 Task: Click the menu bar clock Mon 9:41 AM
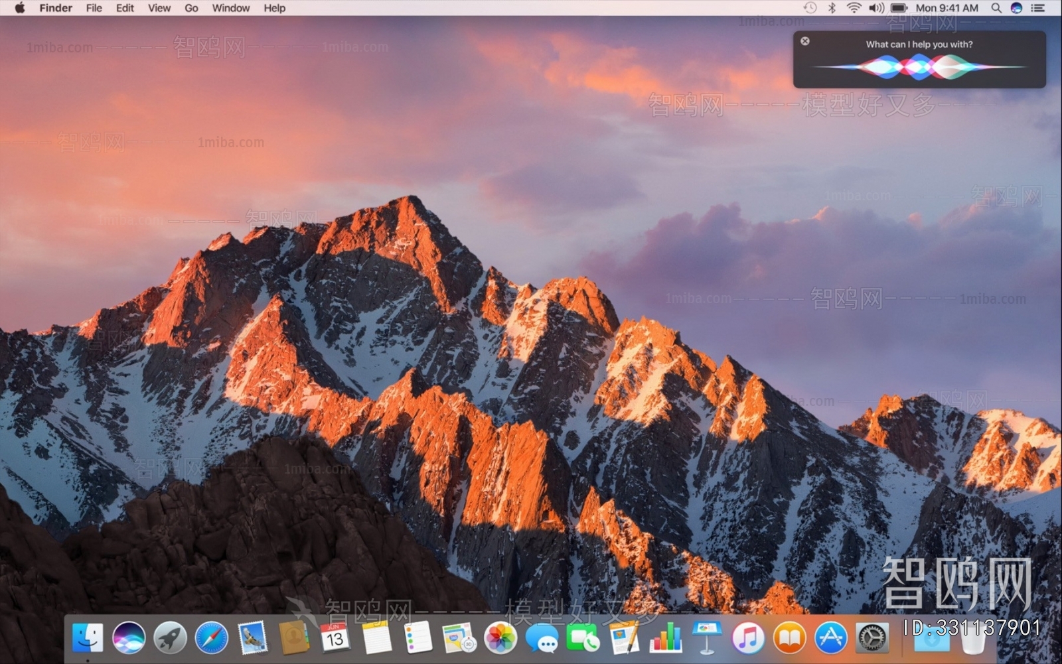coord(947,8)
